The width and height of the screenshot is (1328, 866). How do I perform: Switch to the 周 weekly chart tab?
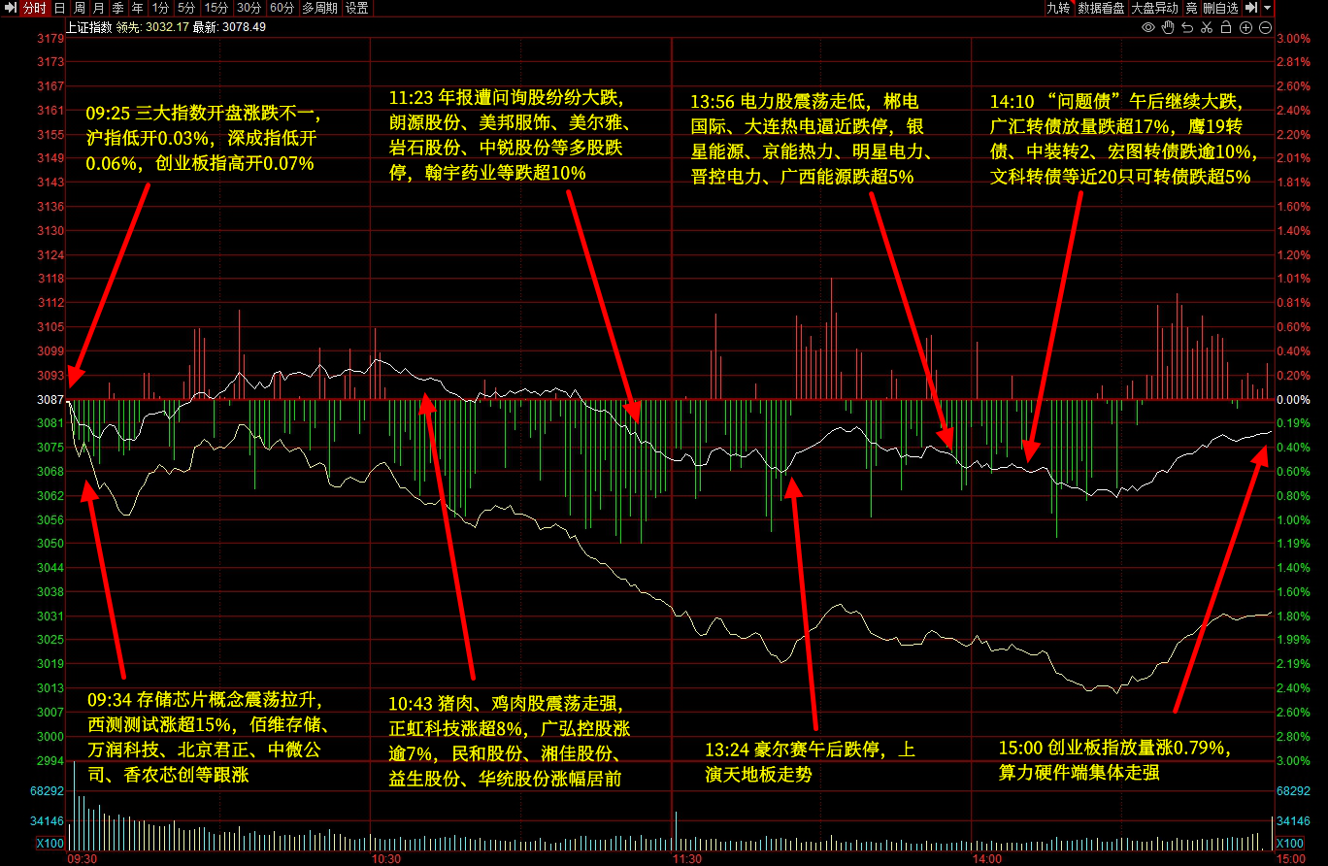[79, 8]
